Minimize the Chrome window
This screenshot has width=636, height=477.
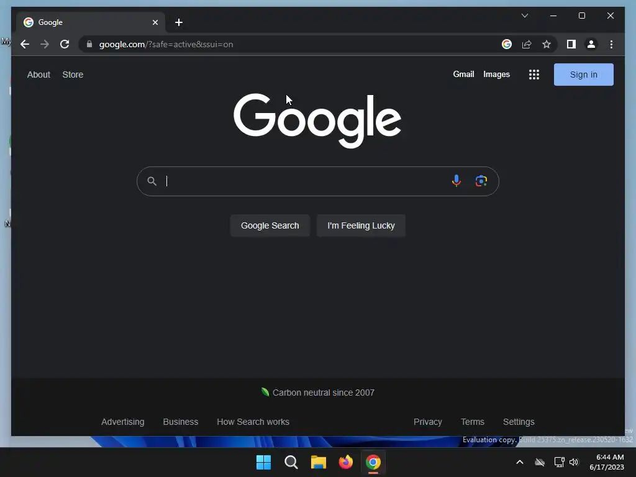click(x=553, y=16)
